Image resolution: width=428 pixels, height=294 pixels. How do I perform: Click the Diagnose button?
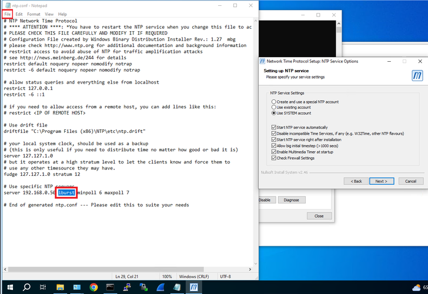click(x=291, y=200)
